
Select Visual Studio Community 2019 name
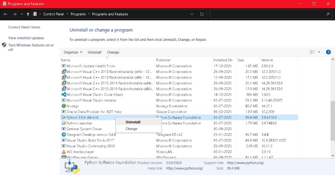click(91, 146)
